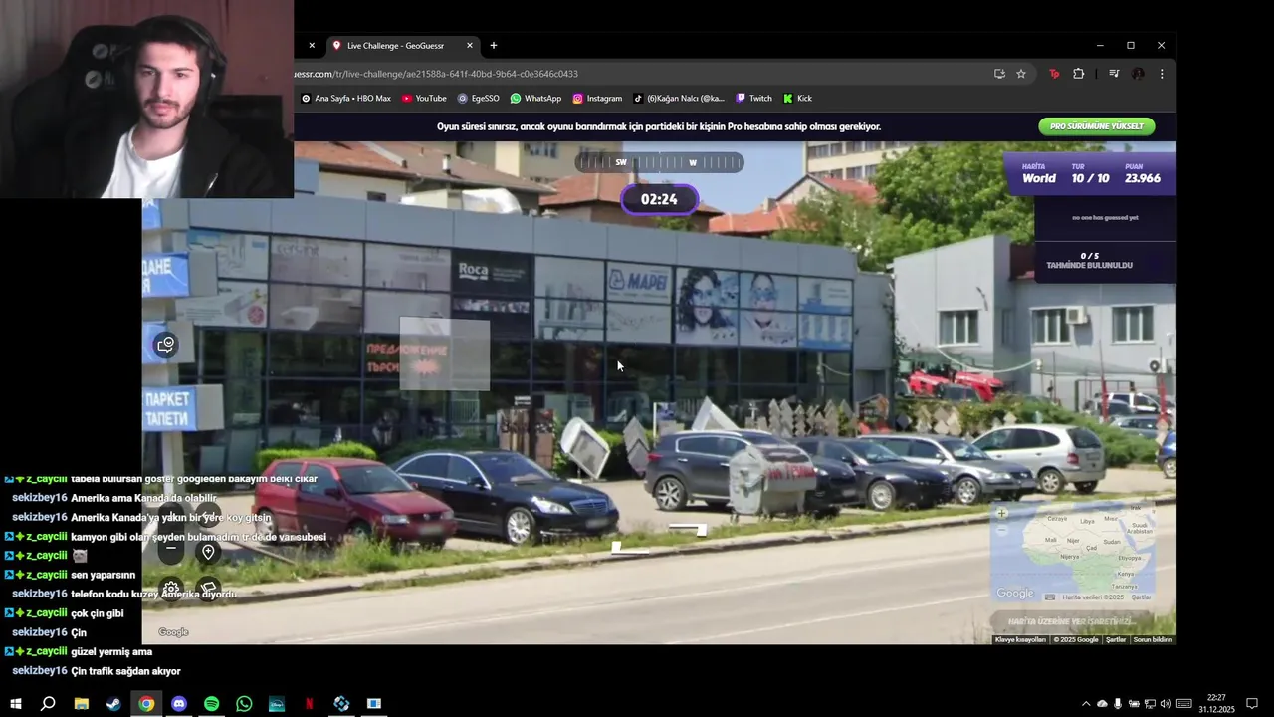Open the Instagram bookmark
The width and height of the screenshot is (1274, 717).
pos(597,99)
